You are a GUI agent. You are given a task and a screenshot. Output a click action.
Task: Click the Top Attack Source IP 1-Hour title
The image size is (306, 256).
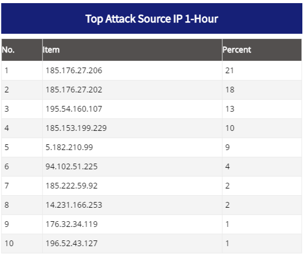[x=152, y=19]
